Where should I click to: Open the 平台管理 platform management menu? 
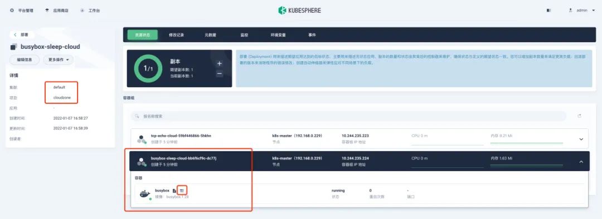(x=22, y=11)
